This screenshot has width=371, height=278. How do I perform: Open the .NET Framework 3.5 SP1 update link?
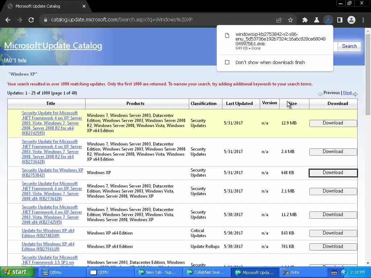coord(50,260)
